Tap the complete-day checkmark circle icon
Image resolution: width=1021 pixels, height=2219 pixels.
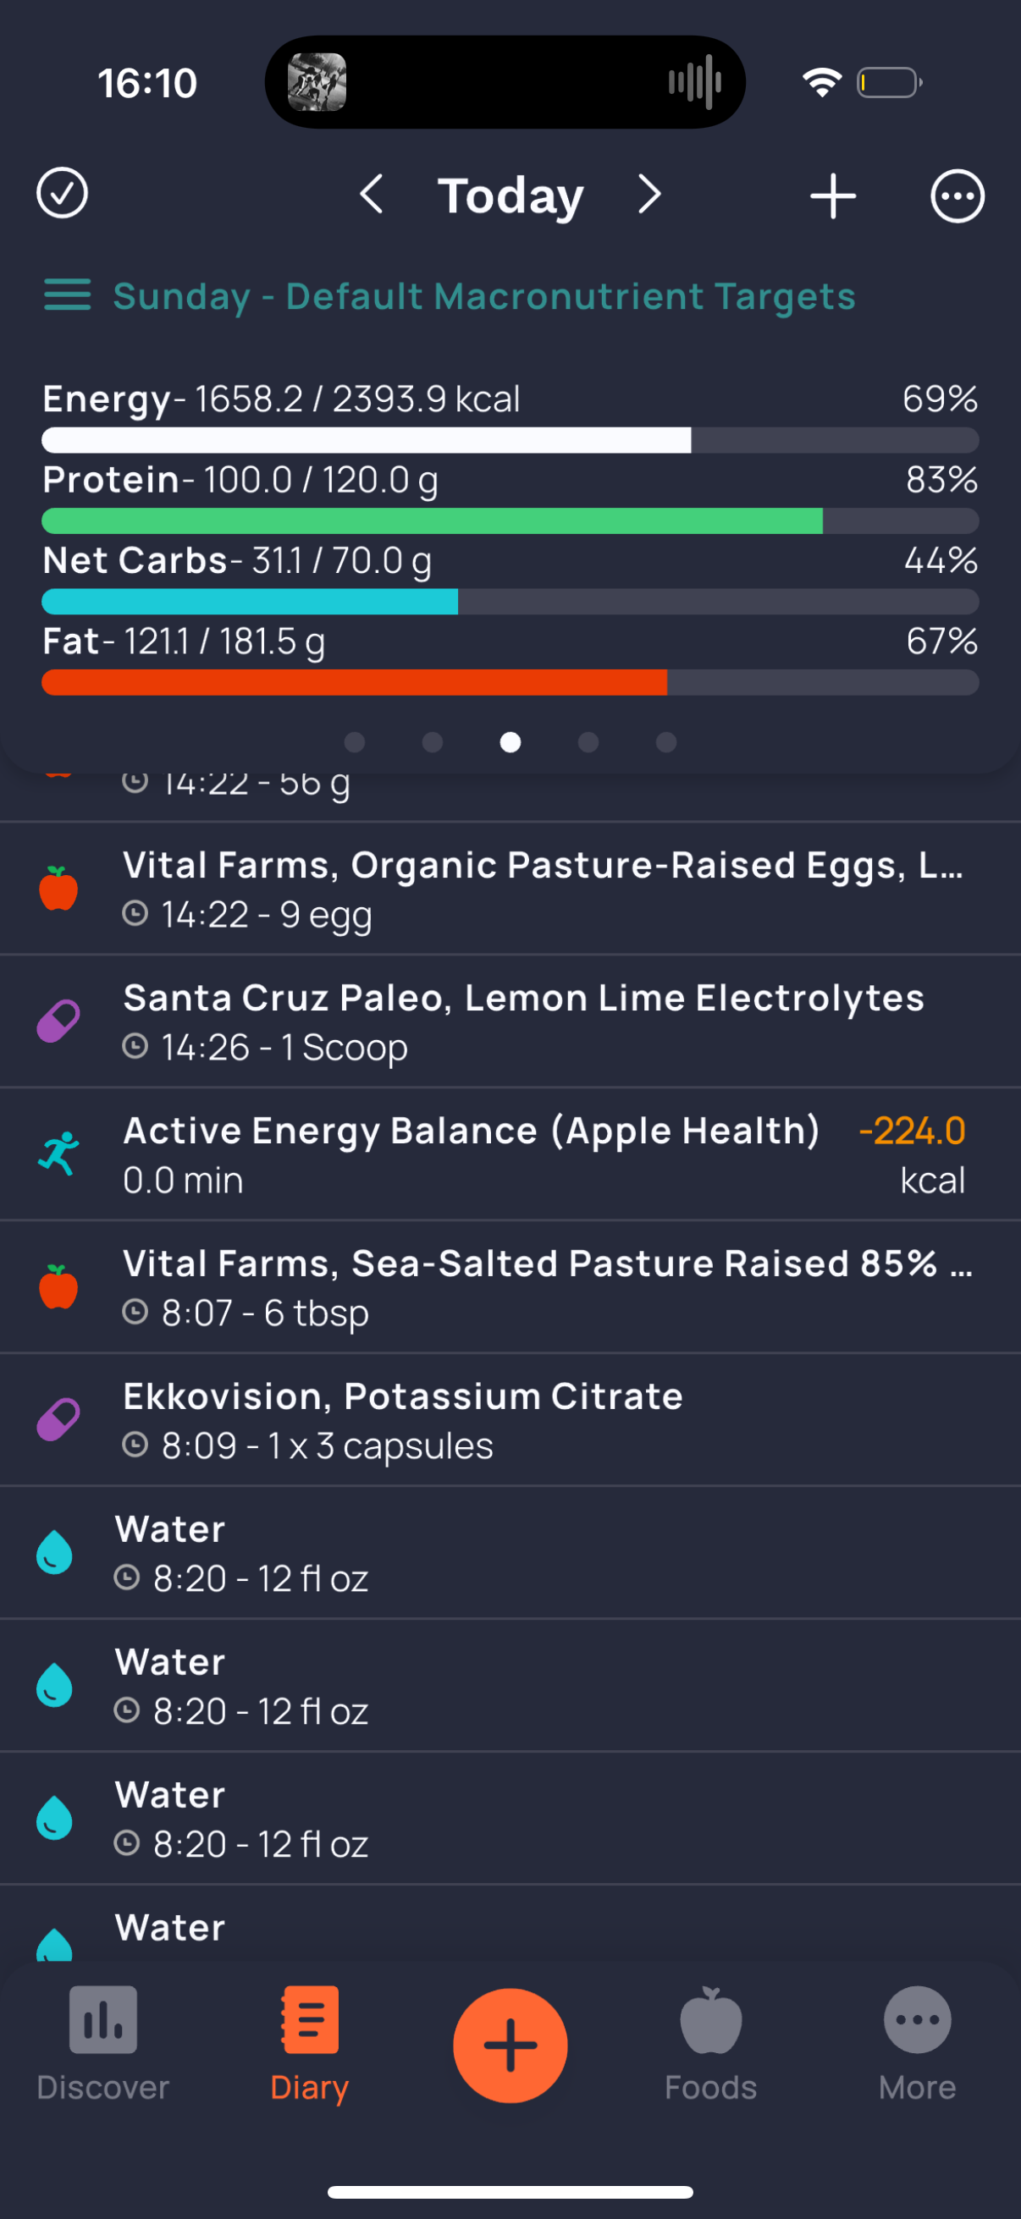coord(62,194)
